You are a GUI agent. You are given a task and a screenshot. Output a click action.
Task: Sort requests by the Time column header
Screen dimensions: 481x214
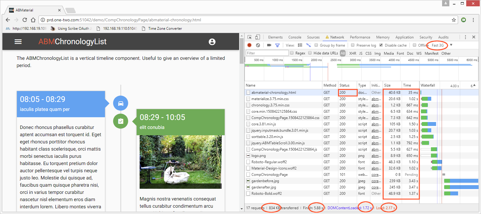point(410,85)
